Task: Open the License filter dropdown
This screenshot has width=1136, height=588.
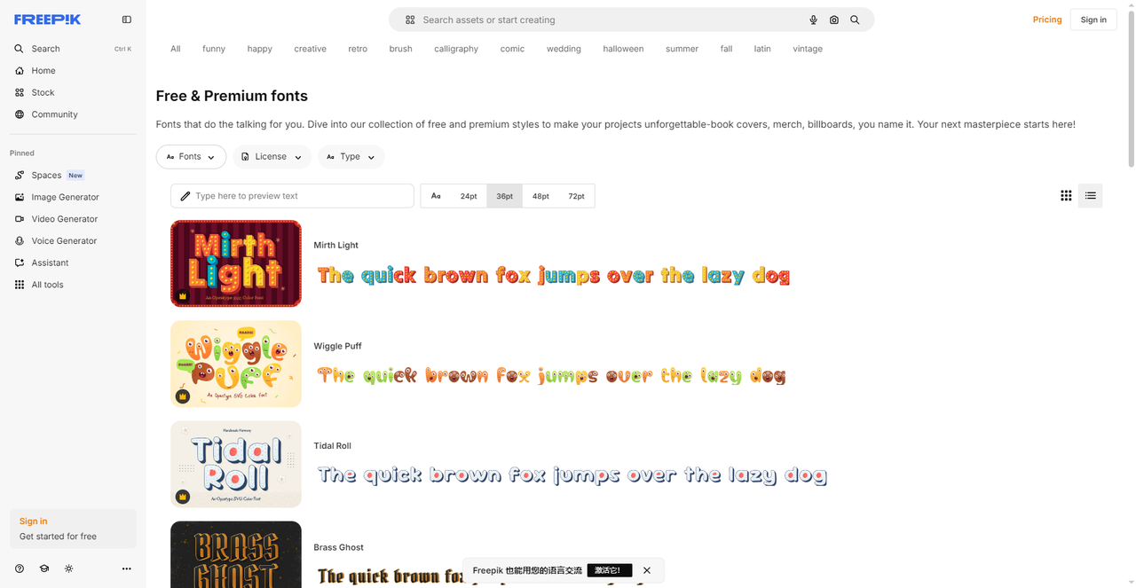Action: click(272, 157)
